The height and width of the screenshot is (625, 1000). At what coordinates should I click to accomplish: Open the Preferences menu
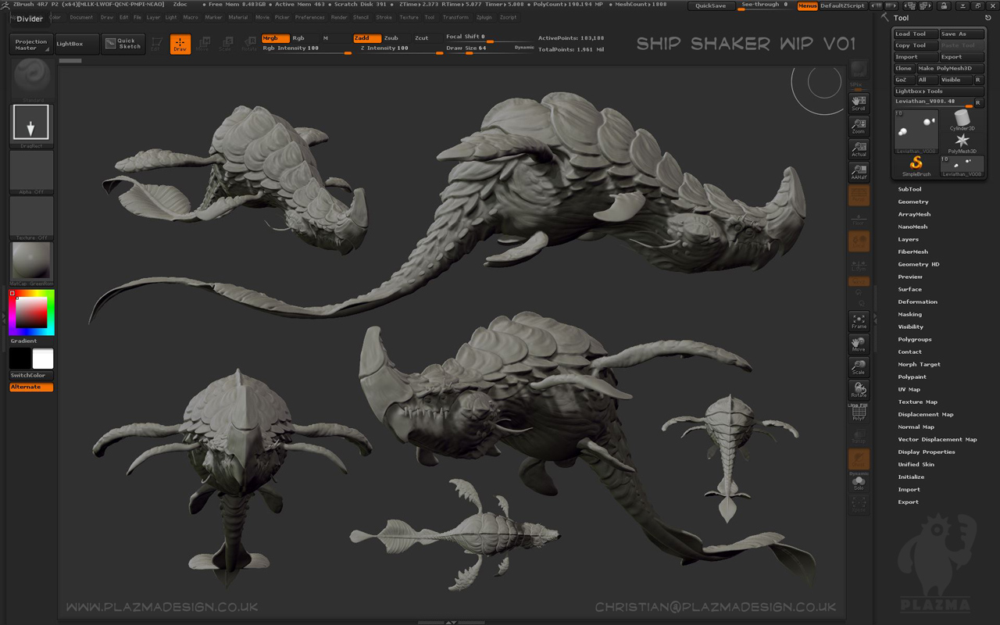coord(309,17)
